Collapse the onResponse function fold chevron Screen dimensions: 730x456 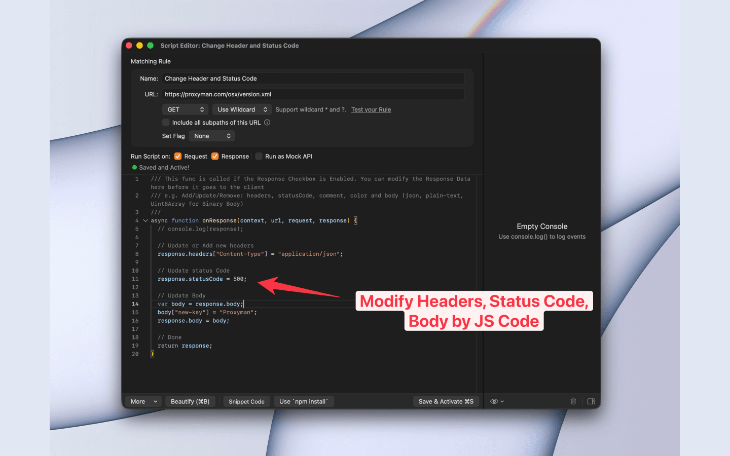click(145, 221)
